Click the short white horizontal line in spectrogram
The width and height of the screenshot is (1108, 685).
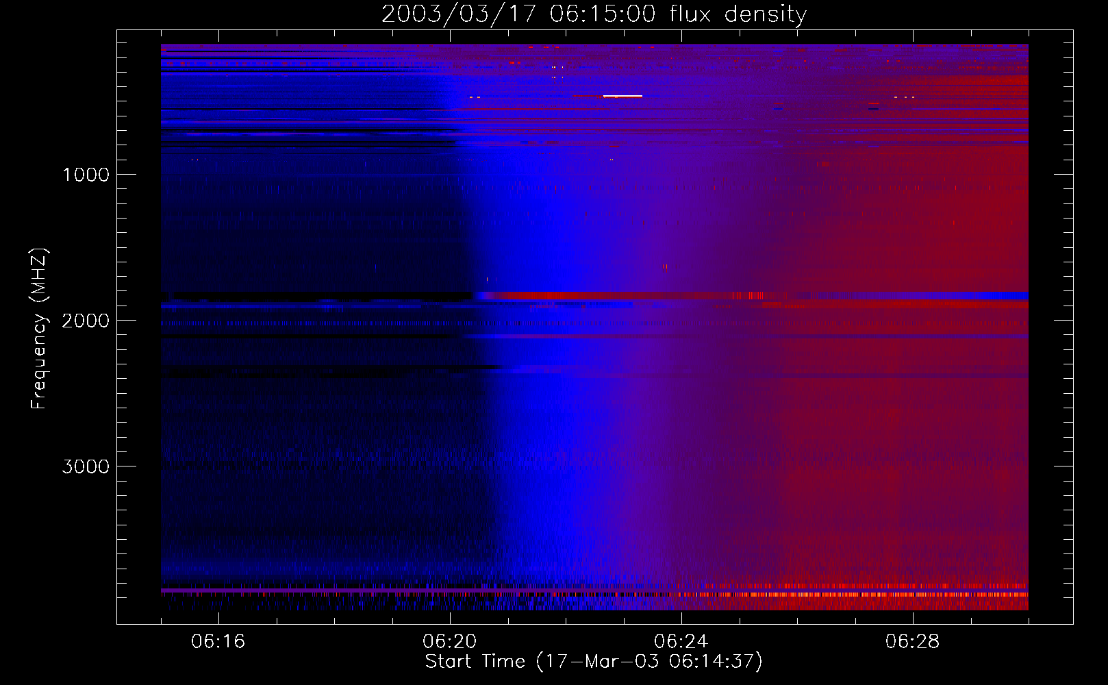(622, 96)
